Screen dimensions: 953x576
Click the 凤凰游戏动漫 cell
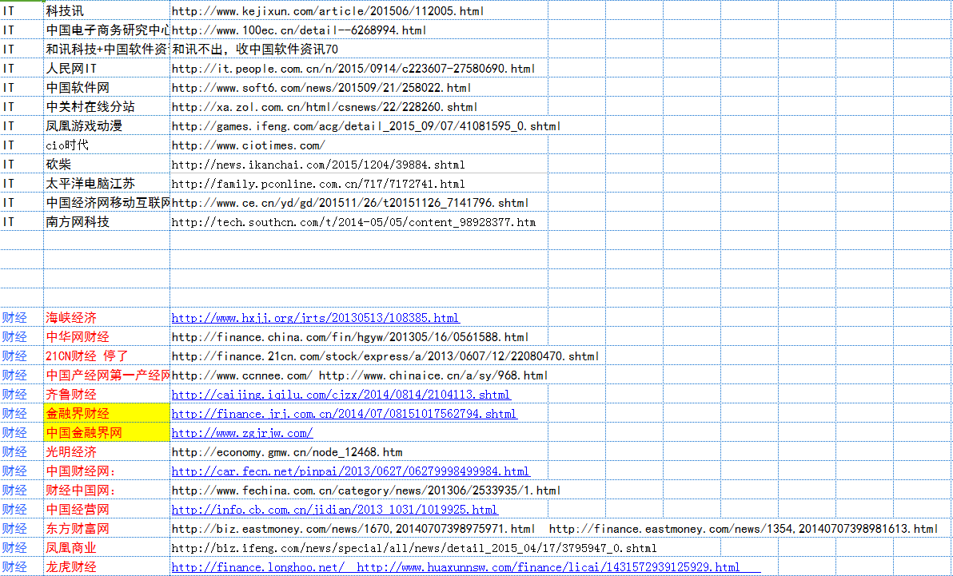click(x=107, y=126)
